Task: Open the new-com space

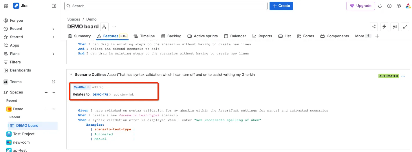Action: pos(21,142)
